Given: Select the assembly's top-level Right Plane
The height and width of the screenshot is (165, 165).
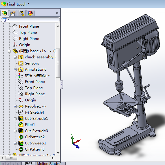Looking at the screenshot, I should pyautogui.click(x=29, y=39).
